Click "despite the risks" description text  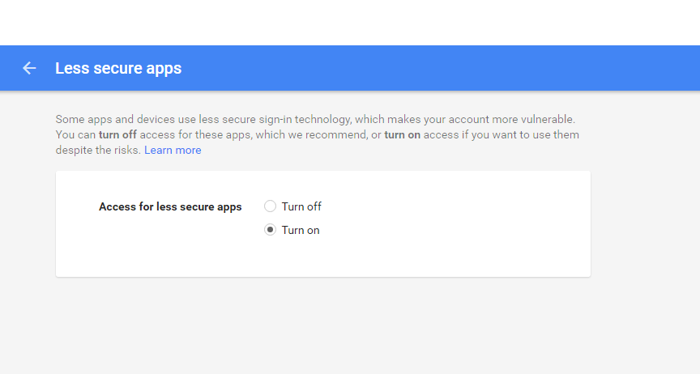98,151
